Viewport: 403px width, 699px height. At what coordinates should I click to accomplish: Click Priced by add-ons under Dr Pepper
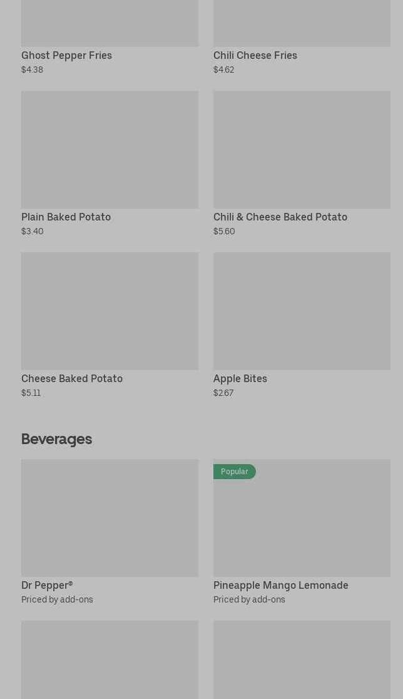pyautogui.click(x=57, y=599)
